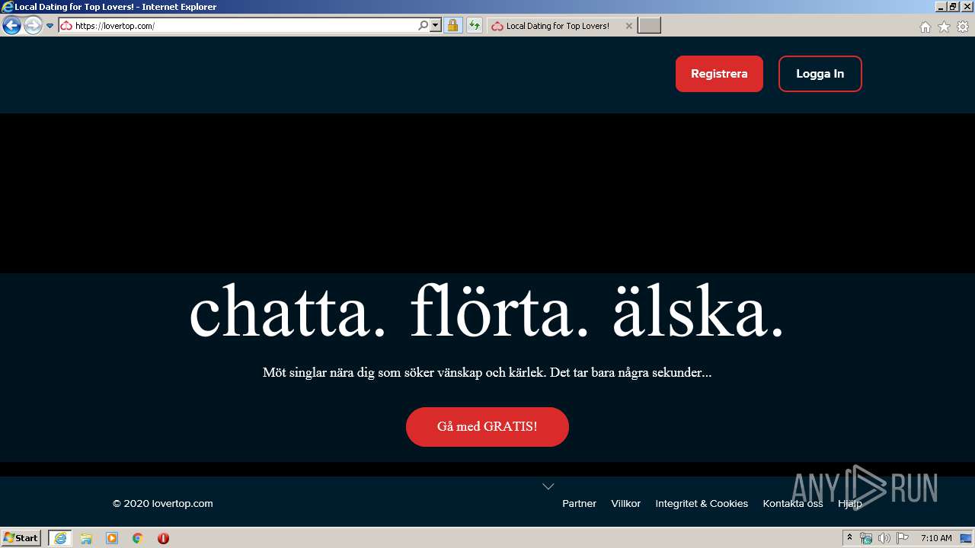Click the lovertop favicon in address bar
Viewport: 975px width, 548px height.
(66, 26)
